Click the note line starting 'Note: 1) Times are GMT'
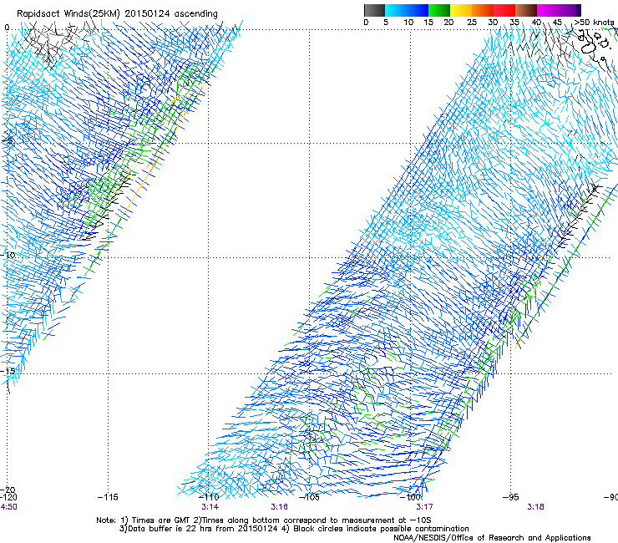The width and height of the screenshot is (618, 543). (x=264, y=520)
